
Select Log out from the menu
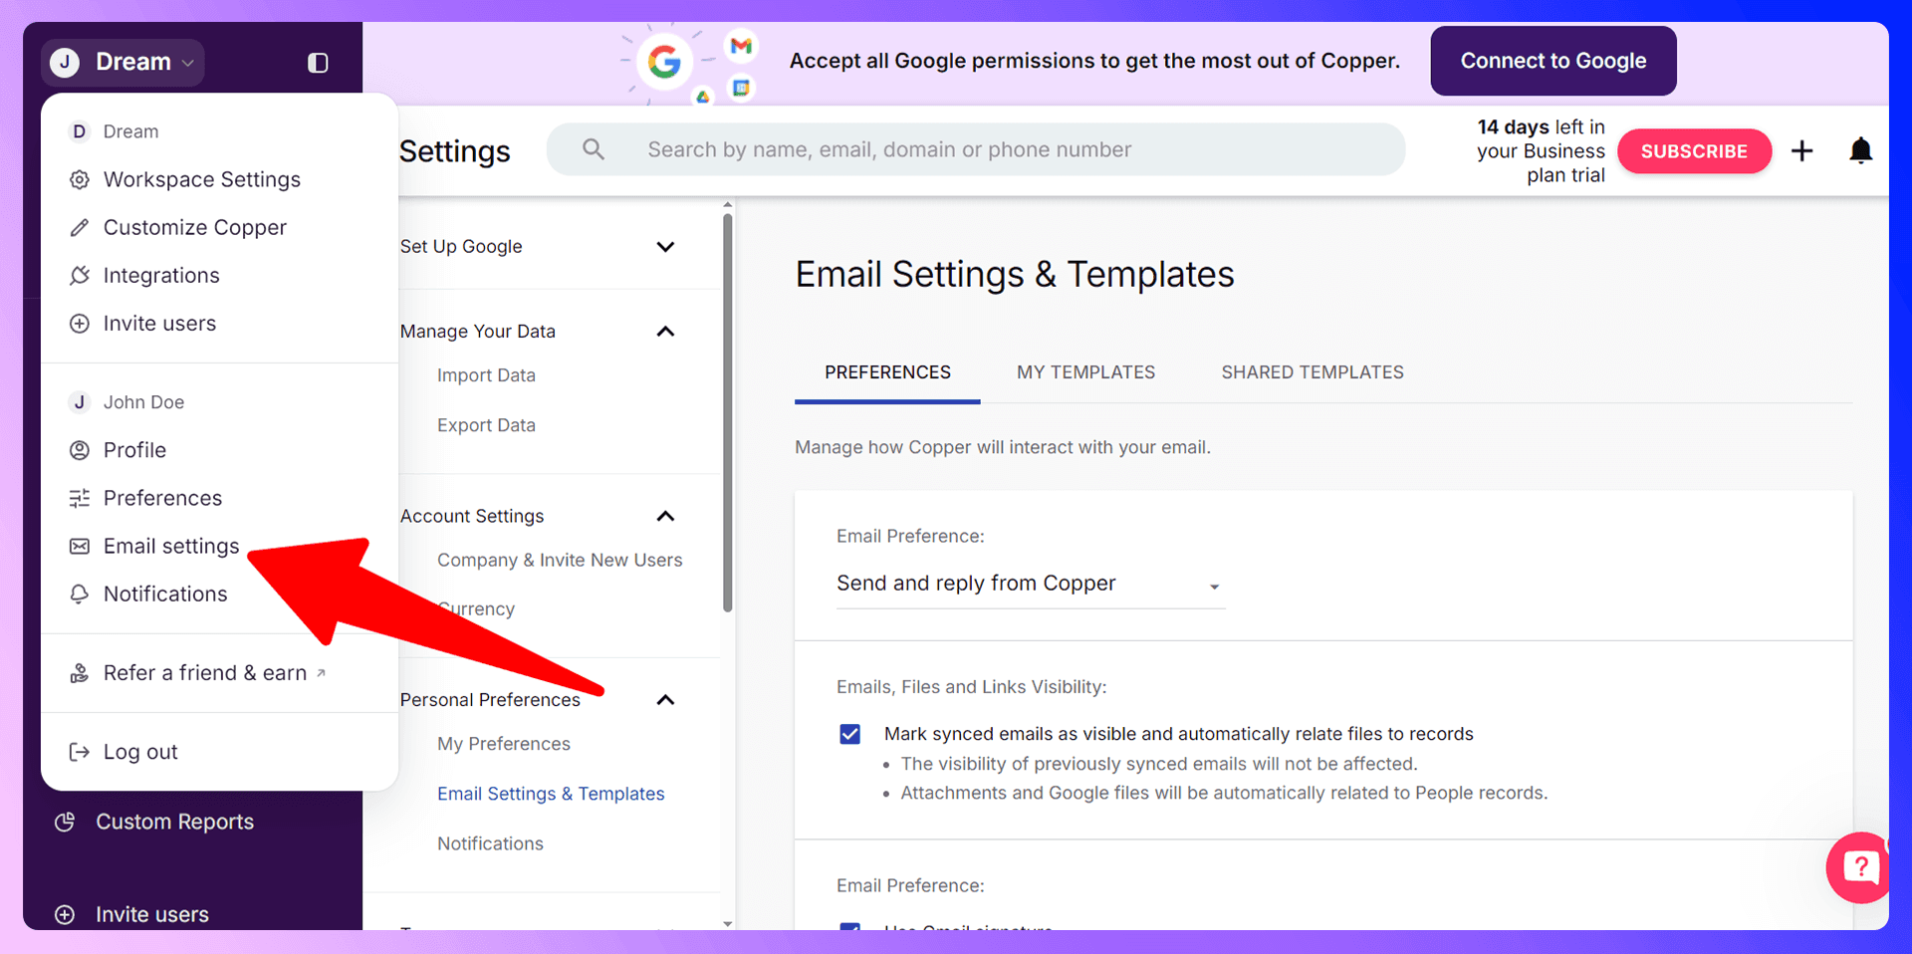coord(140,752)
